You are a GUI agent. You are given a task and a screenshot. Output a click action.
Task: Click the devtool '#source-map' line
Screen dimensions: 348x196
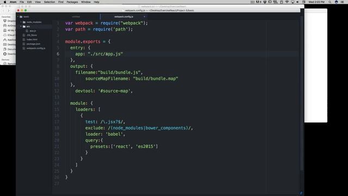click(x=104, y=91)
